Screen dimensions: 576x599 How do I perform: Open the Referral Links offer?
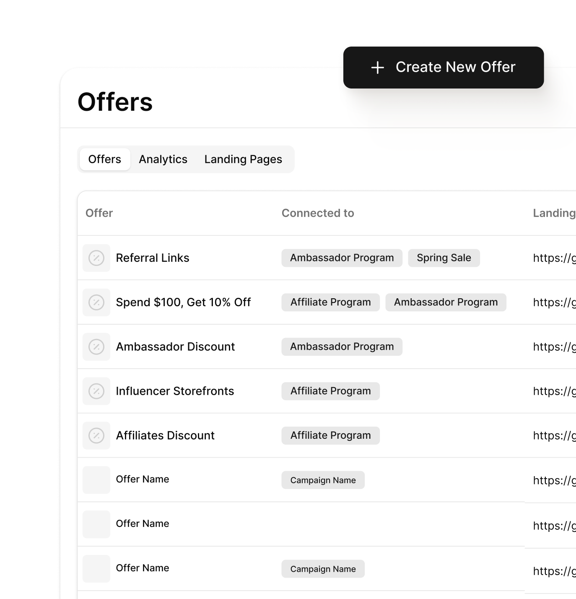[x=153, y=258]
